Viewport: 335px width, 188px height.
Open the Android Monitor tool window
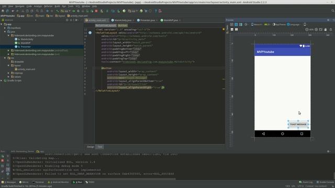click(58, 182)
